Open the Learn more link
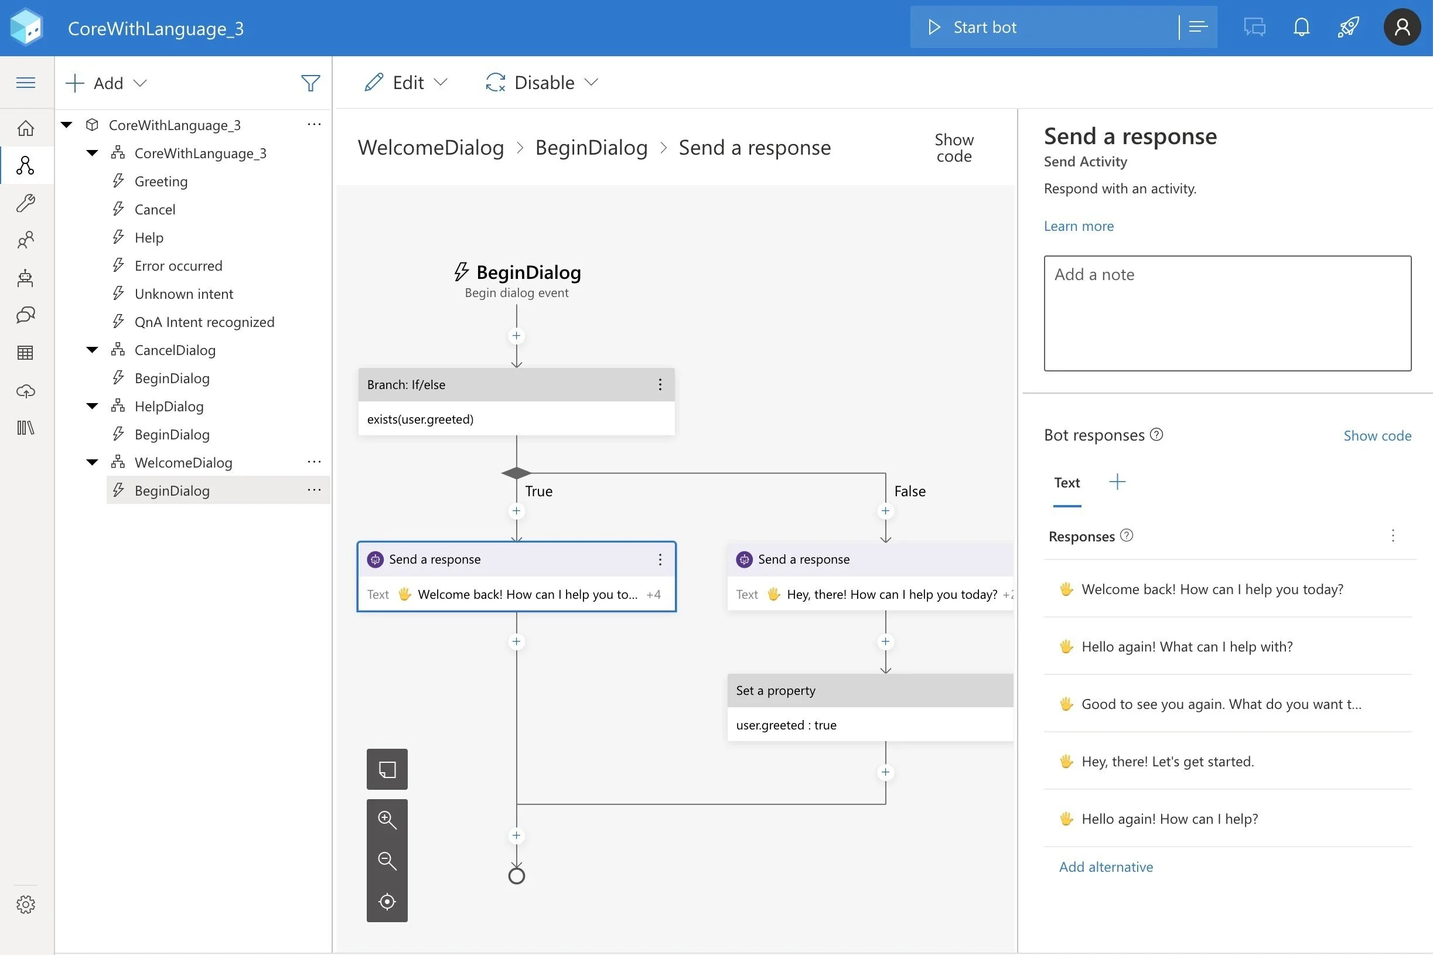This screenshot has height=955, width=1433. click(1079, 226)
